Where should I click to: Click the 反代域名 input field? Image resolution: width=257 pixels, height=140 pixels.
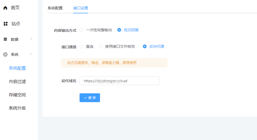tap(119, 81)
